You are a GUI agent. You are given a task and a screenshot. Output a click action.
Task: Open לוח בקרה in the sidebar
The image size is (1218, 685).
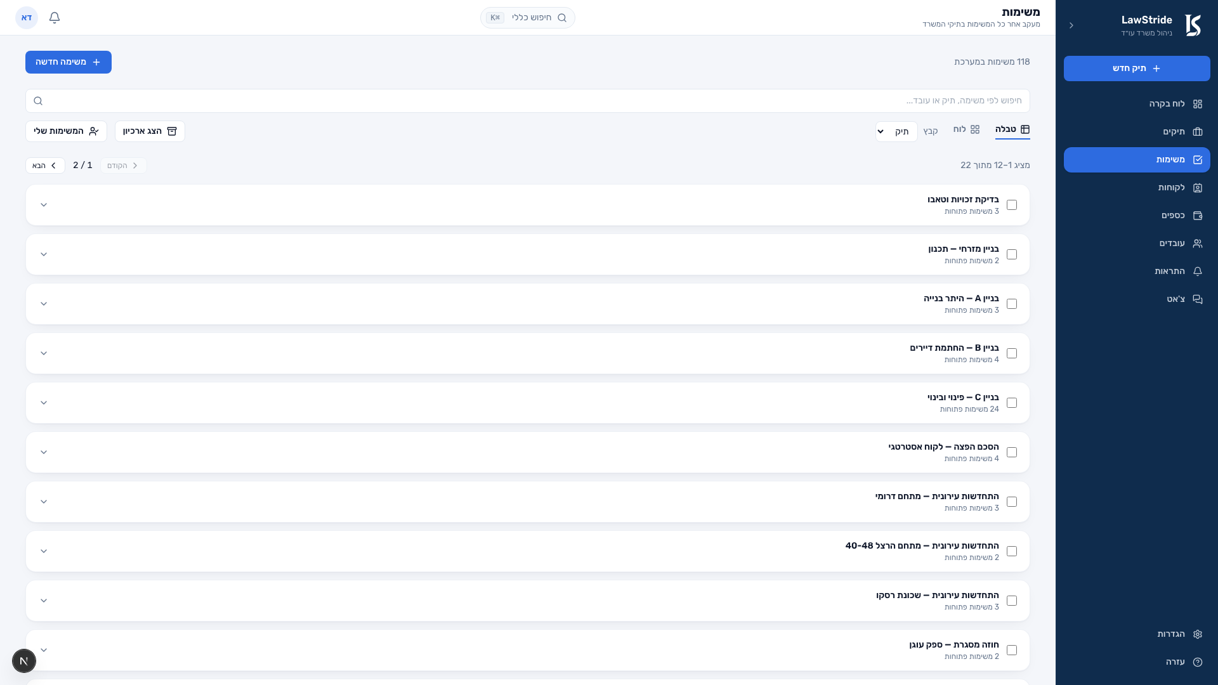click(x=1137, y=104)
